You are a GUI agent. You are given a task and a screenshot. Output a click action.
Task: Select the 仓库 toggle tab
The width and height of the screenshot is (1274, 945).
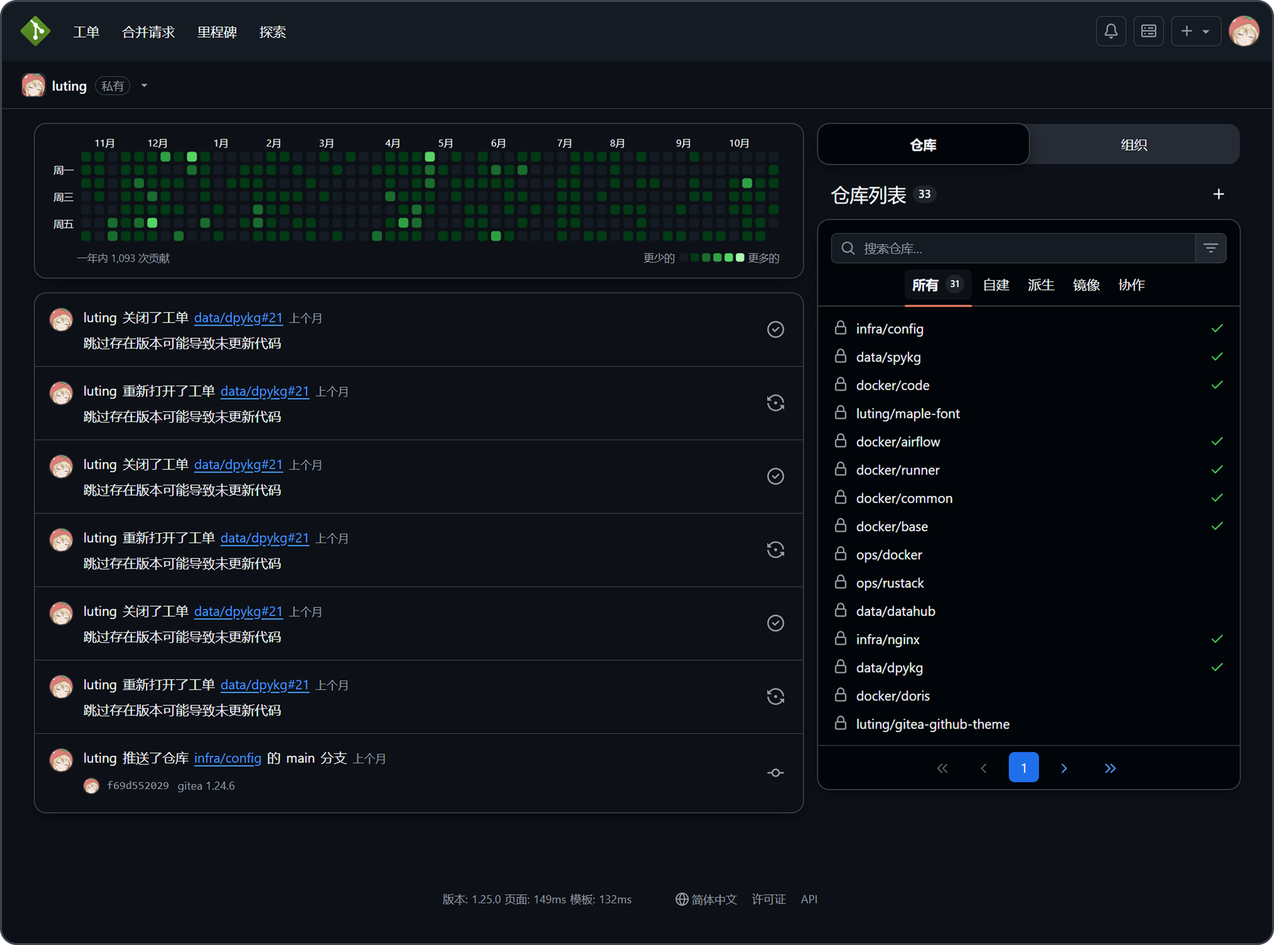923,145
